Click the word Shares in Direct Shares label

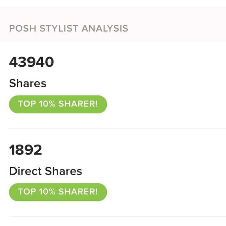click(x=64, y=171)
